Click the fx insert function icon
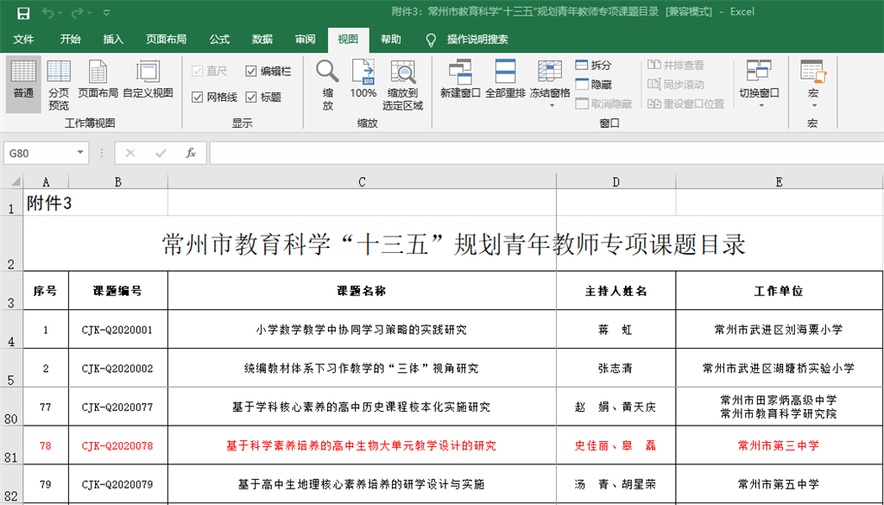The height and width of the screenshot is (505, 884). pos(191,154)
